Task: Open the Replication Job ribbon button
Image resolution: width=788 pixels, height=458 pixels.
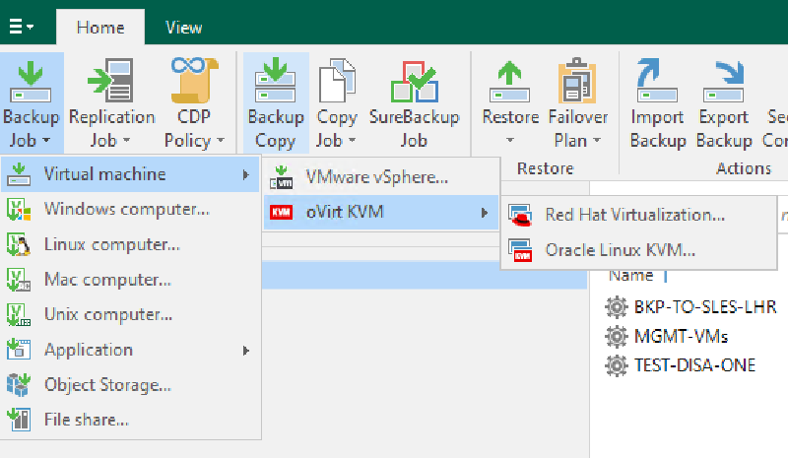Action: tap(111, 103)
